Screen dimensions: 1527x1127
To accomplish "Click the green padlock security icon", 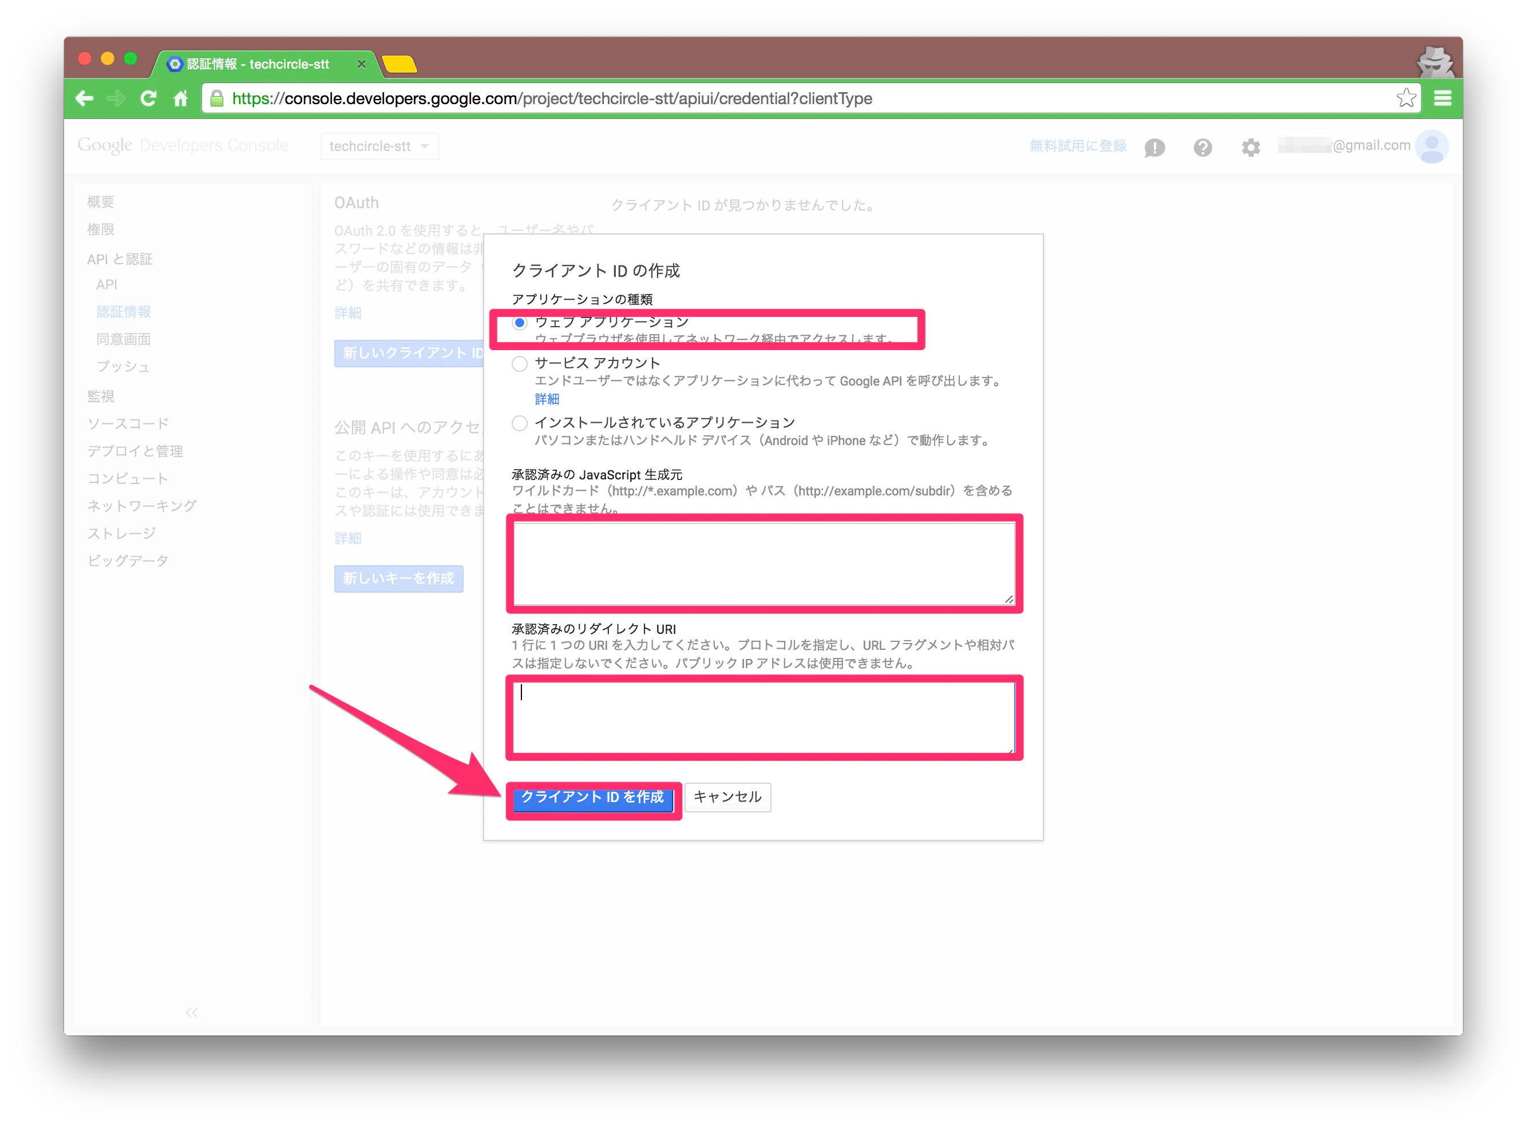I will coord(216,98).
